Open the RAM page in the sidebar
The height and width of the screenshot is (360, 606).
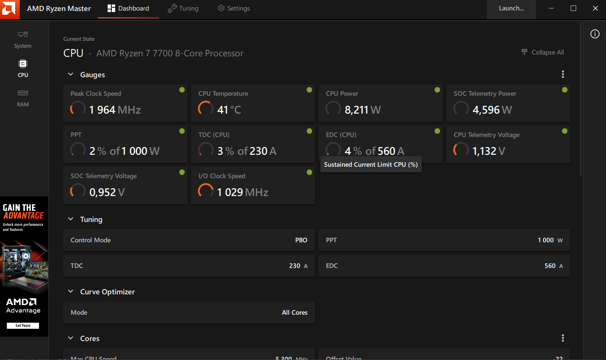click(x=23, y=98)
